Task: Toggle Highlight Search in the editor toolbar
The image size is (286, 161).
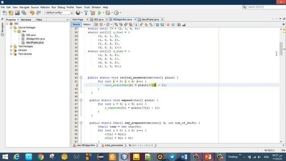Action: (130, 25)
